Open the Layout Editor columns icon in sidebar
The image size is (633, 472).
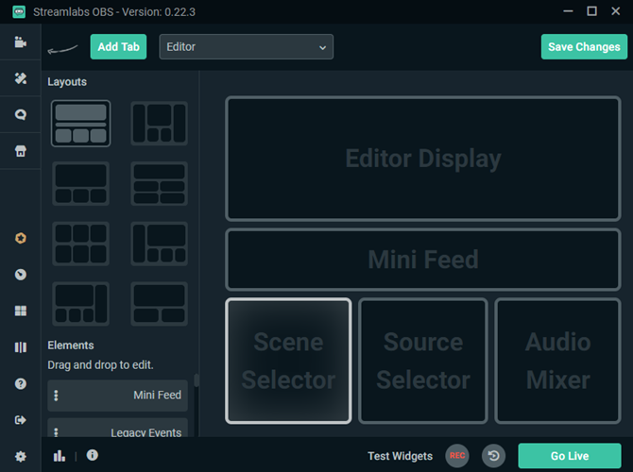(x=20, y=347)
